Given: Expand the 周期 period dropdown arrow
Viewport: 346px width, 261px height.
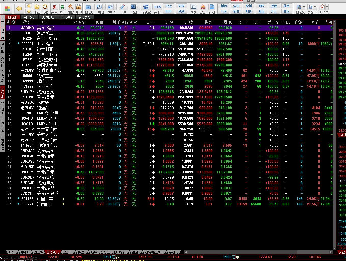Looking at the screenshot, I should click(104, 7).
